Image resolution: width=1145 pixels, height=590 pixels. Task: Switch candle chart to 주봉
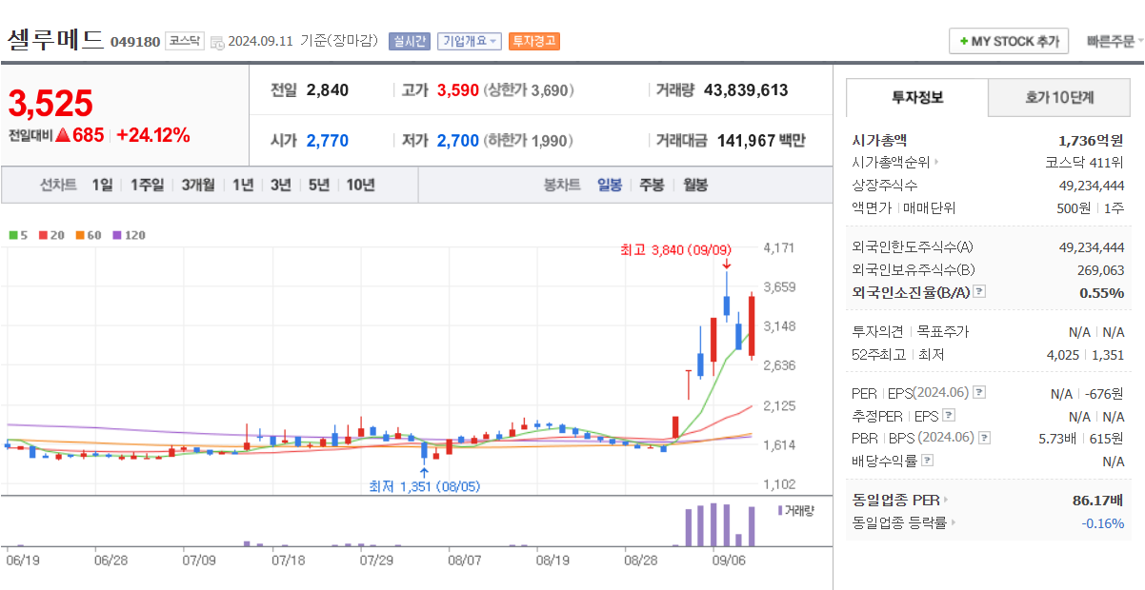[x=652, y=185]
